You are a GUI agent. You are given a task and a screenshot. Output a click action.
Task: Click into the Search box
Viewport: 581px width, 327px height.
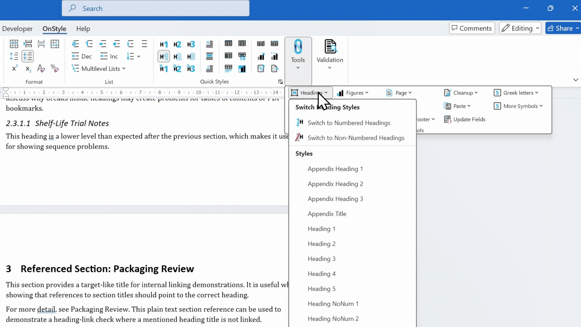pyautogui.click(x=156, y=8)
